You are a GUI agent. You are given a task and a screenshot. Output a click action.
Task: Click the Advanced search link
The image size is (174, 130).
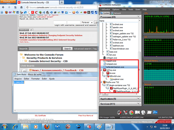tap(83, 49)
